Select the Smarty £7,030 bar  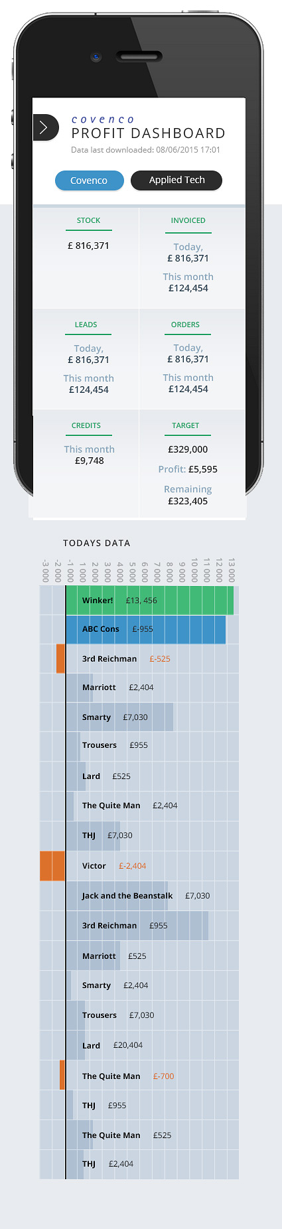[120, 717]
